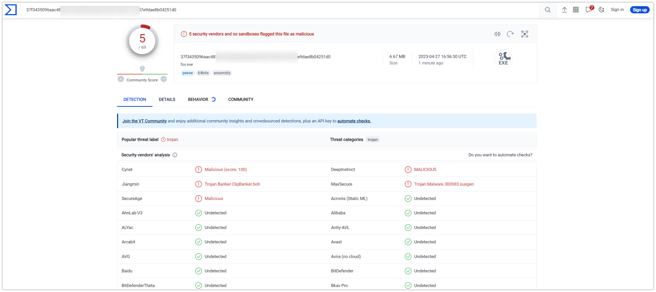This screenshot has width=656, height=292.
Task: Click the Jiangmin alert icon
Action: [x=199, y=184]
